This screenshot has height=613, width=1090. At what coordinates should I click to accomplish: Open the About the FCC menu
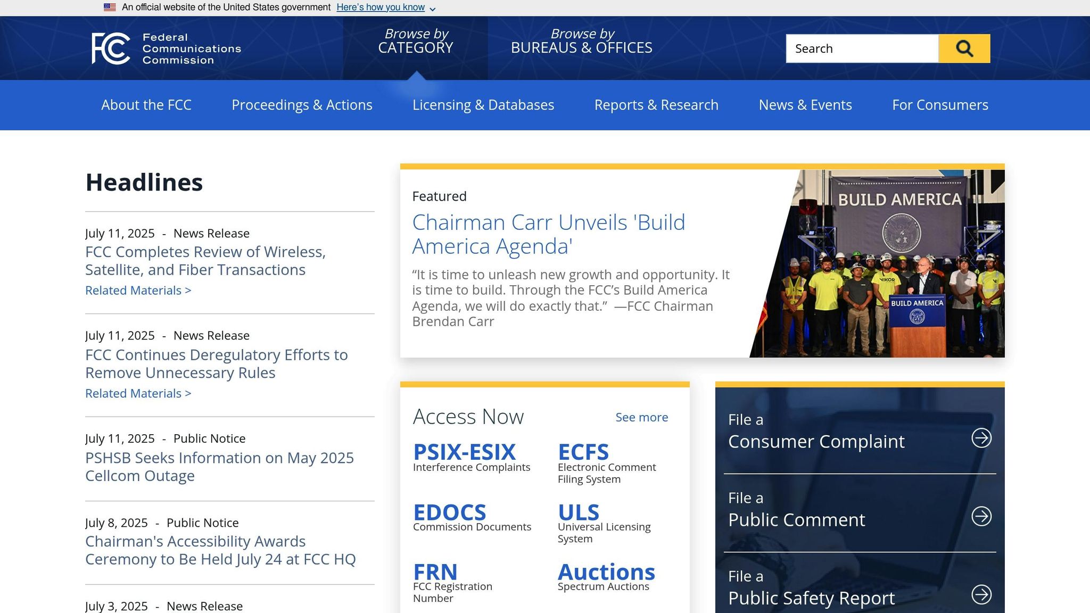point(146,105)
